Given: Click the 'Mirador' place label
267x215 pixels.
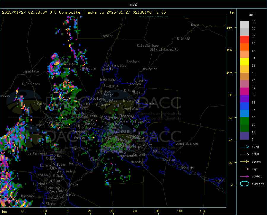Looking at the screenshot, I should [137, 162].
